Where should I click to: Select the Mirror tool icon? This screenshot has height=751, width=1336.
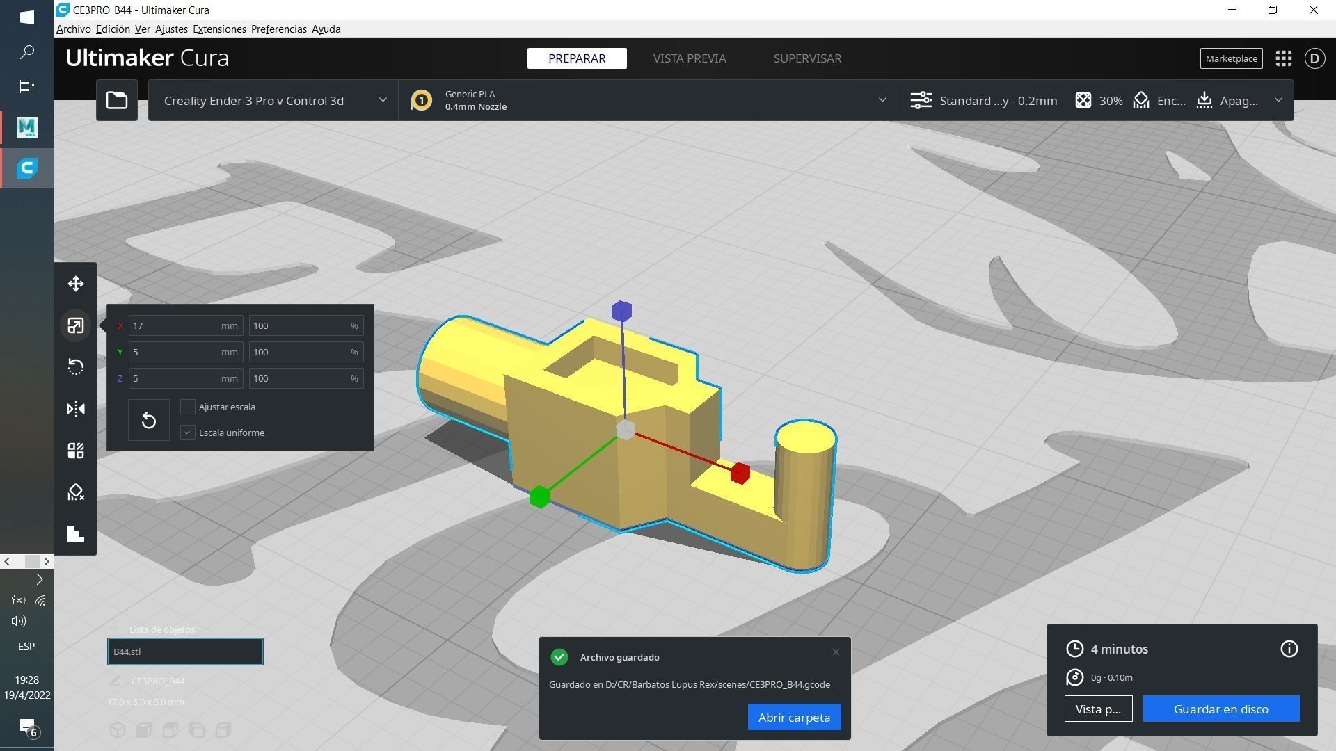pos(76,409)
